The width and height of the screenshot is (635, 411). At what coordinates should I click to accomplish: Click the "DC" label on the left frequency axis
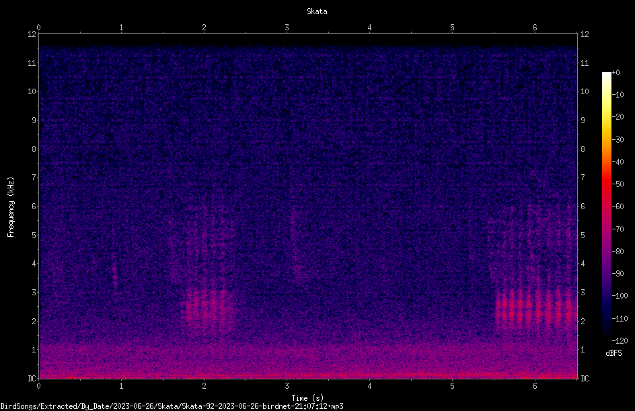tap(32, 378)
